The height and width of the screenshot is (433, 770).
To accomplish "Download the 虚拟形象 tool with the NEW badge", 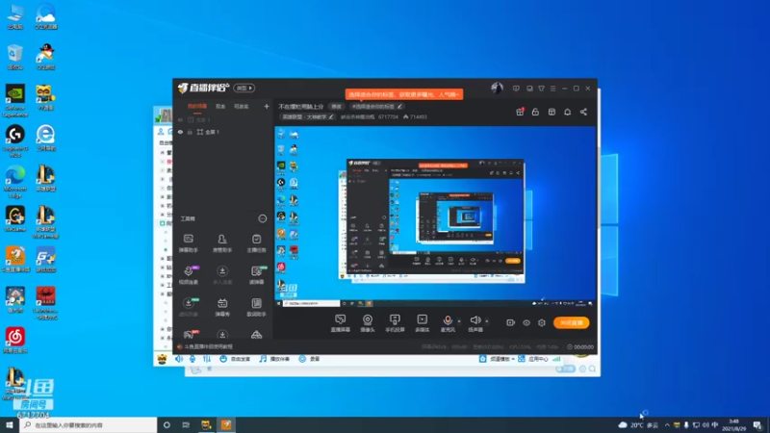I will pos(189,307).
